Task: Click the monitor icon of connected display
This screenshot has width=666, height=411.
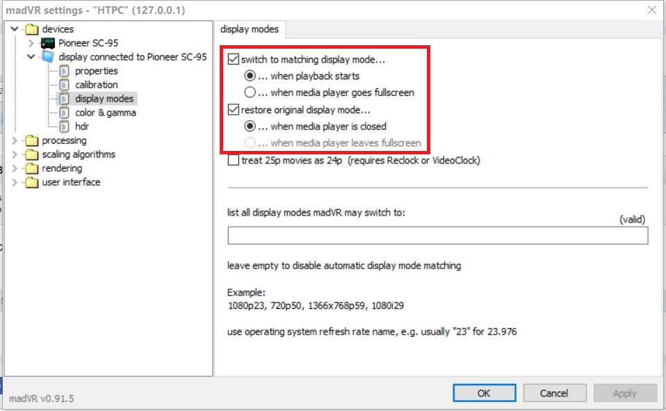Action: pos(48,56)
